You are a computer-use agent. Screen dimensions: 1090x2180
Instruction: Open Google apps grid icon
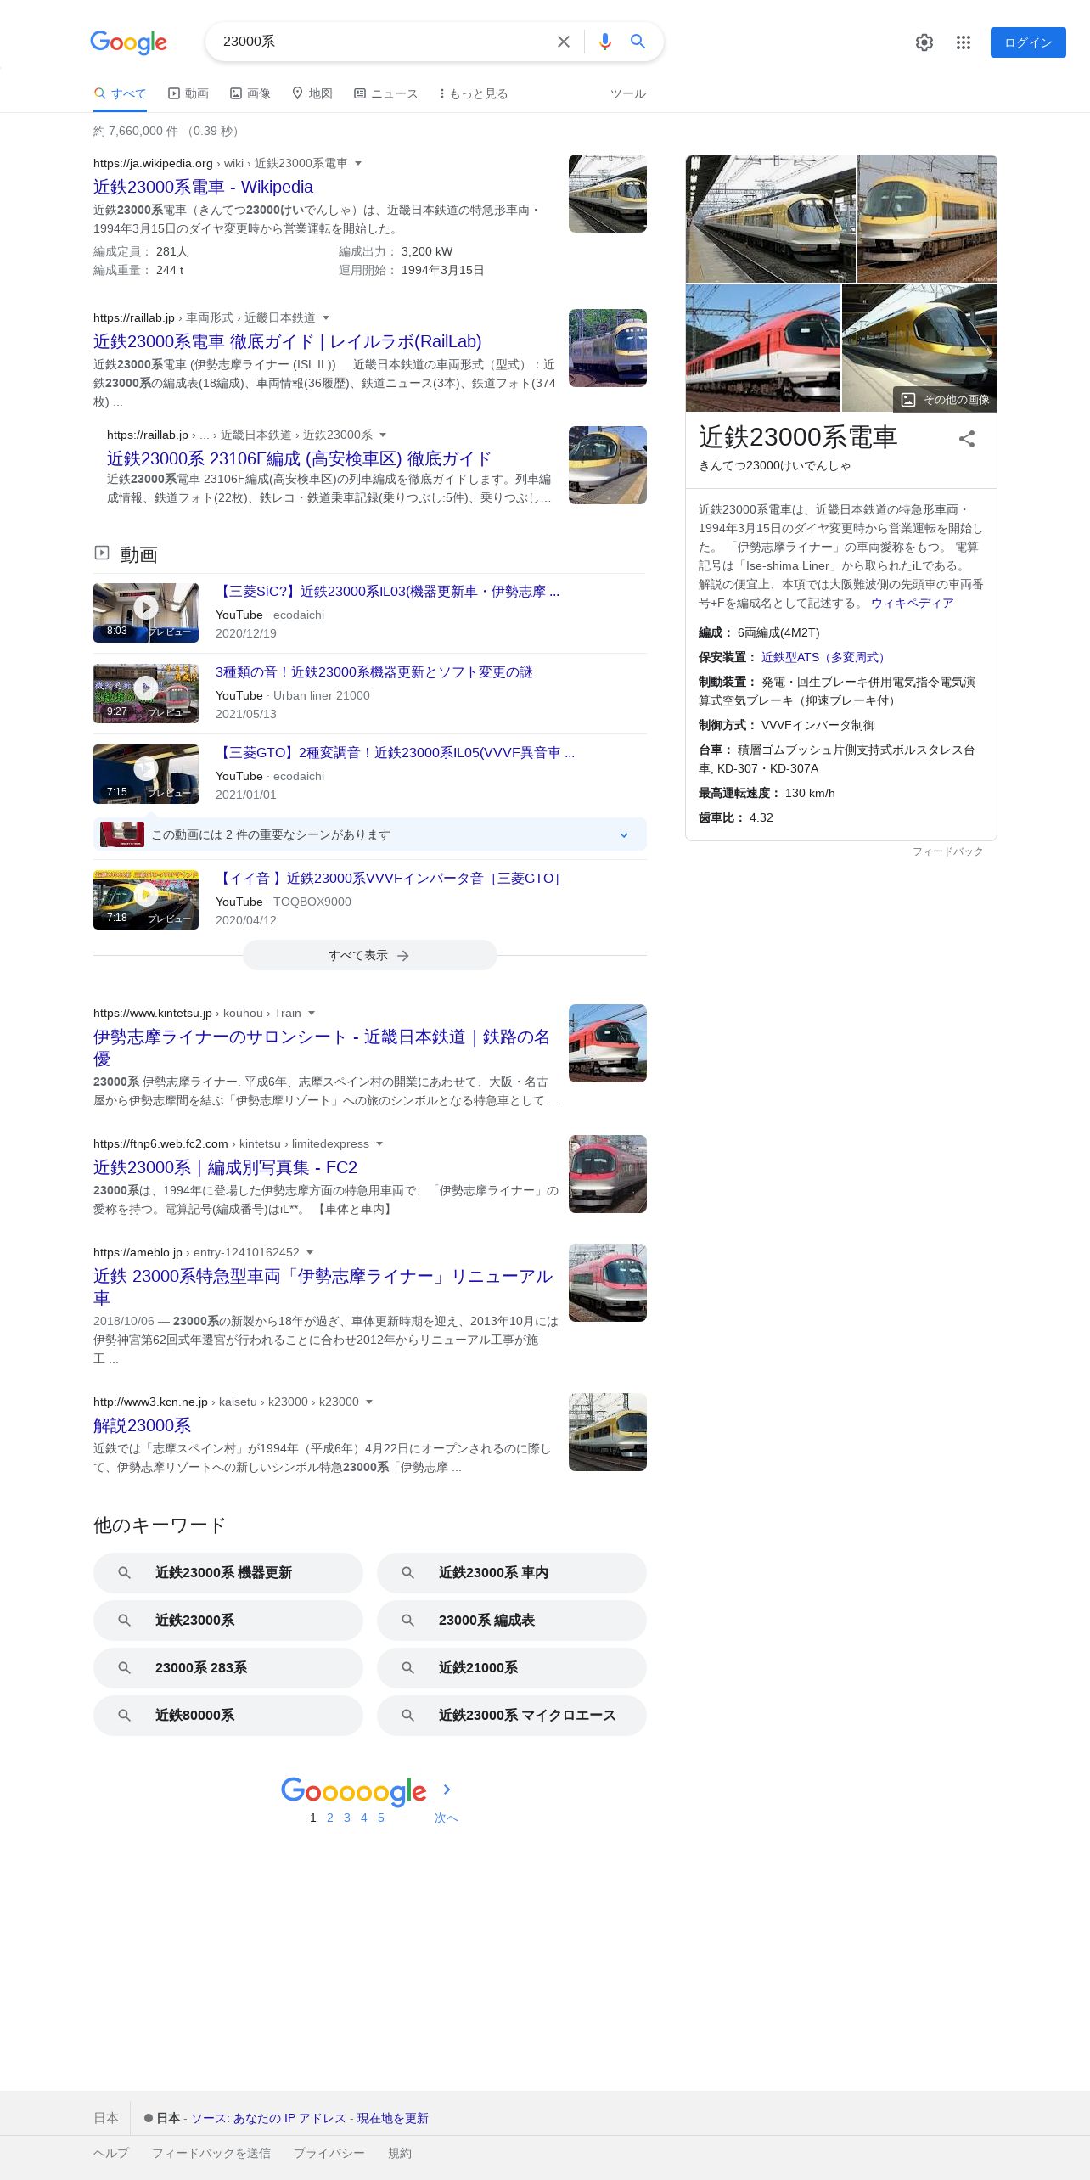[963, 42]
